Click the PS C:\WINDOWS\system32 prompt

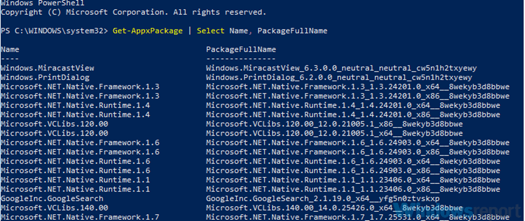point(55,31)
